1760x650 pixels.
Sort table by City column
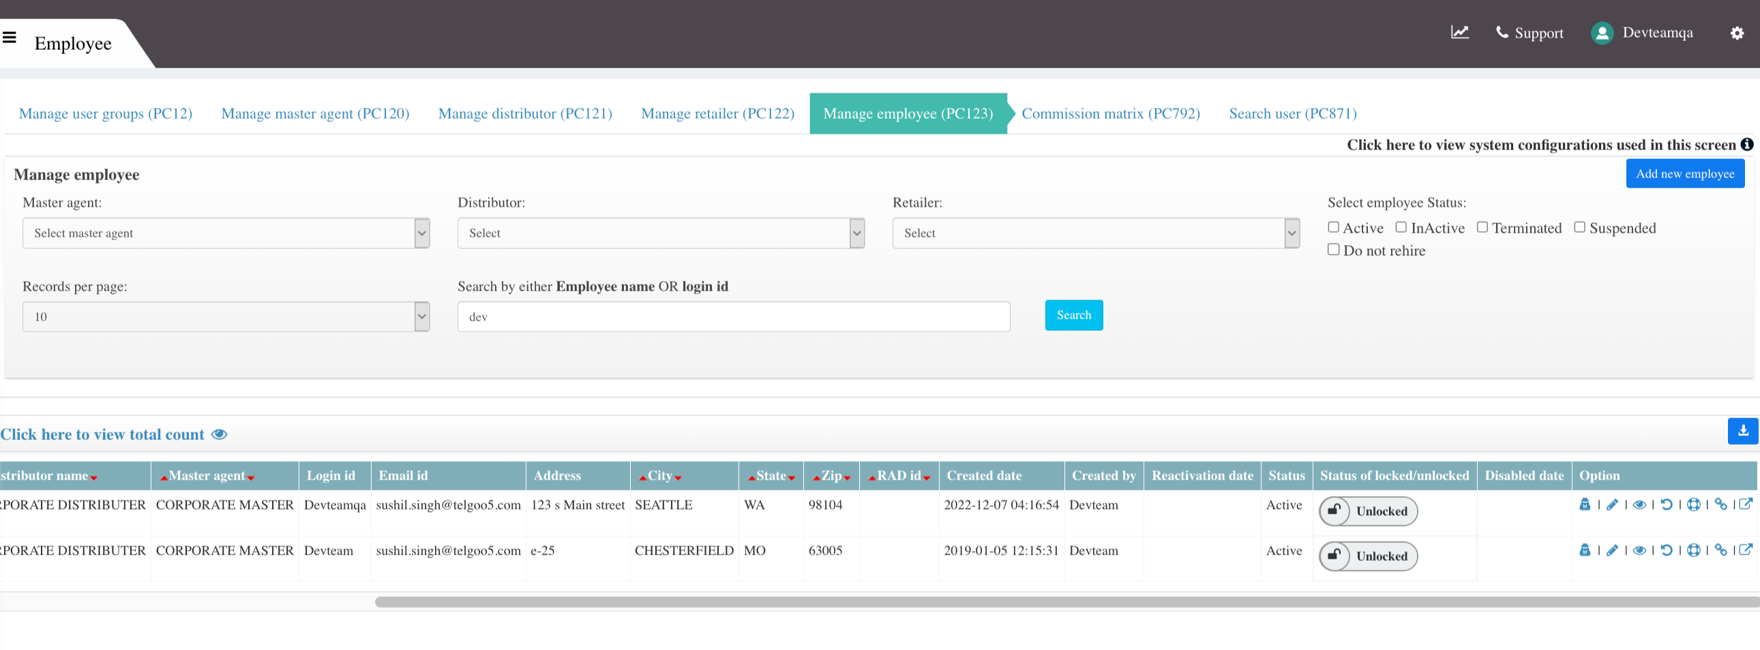tap(660, 475)
